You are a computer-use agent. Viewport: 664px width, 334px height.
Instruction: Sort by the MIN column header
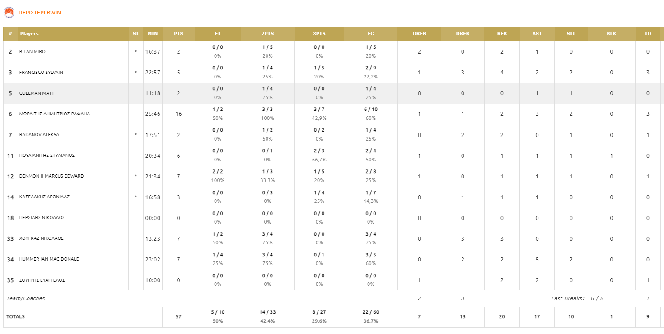click(x=153, y=34)
